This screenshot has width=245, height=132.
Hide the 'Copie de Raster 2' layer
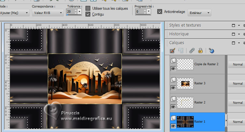pyautogui.click(x=173, y=69)
